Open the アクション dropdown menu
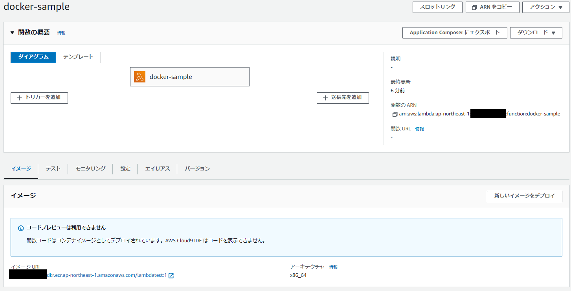571x291 pixels. point(546,7)
